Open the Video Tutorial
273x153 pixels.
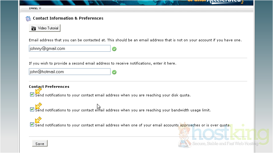pyautogui.click(x=45, y=28)
